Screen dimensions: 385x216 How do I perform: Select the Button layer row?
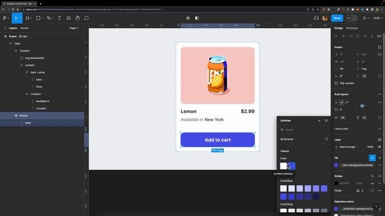(42, 116)
